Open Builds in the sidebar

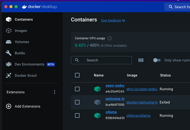pos(15,53)
